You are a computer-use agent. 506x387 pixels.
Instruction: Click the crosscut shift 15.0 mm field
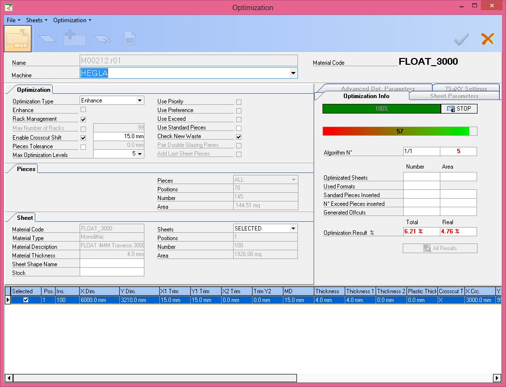[119, 136]
